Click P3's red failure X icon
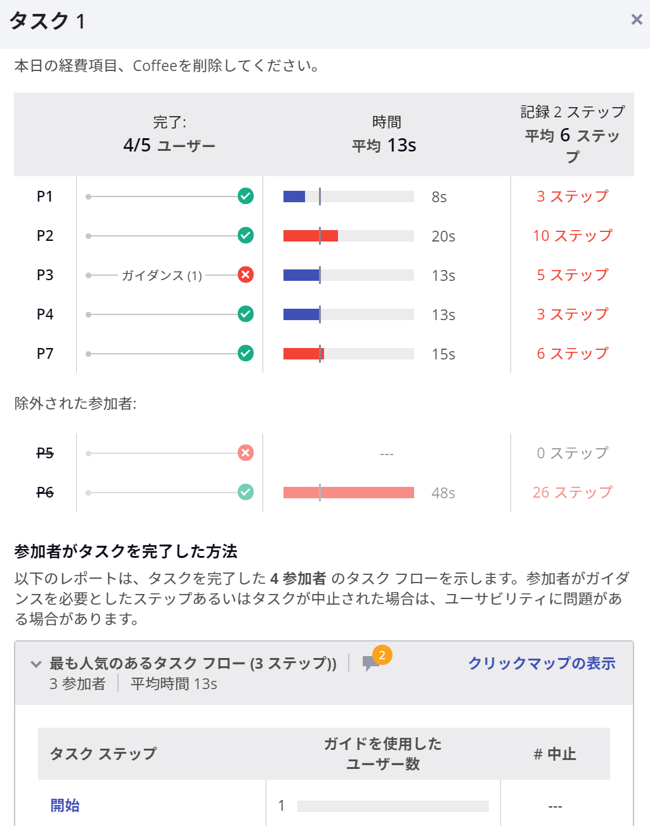Viewport: 650px width, 826px height. coord(245,274)
